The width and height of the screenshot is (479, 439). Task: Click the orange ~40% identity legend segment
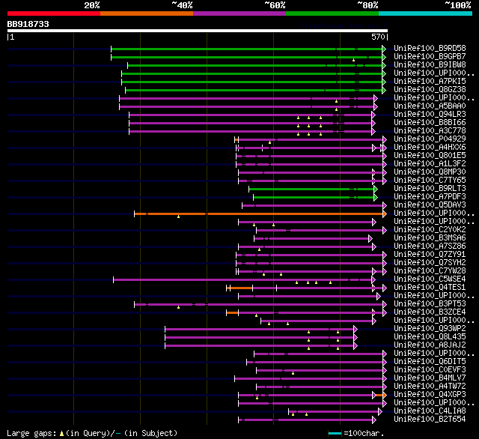(147, 13)
